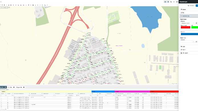The image size is (198, 111).
Task: Click the icon beside the second Kriterium dropdown
Action: [196, 42]
